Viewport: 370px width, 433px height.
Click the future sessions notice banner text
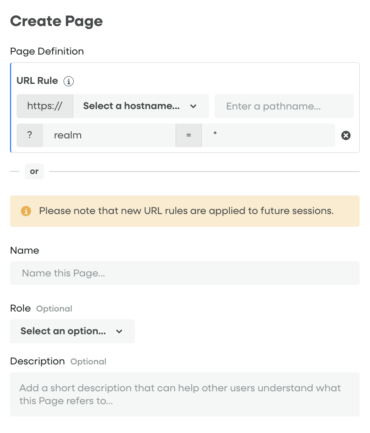(186, 211)
